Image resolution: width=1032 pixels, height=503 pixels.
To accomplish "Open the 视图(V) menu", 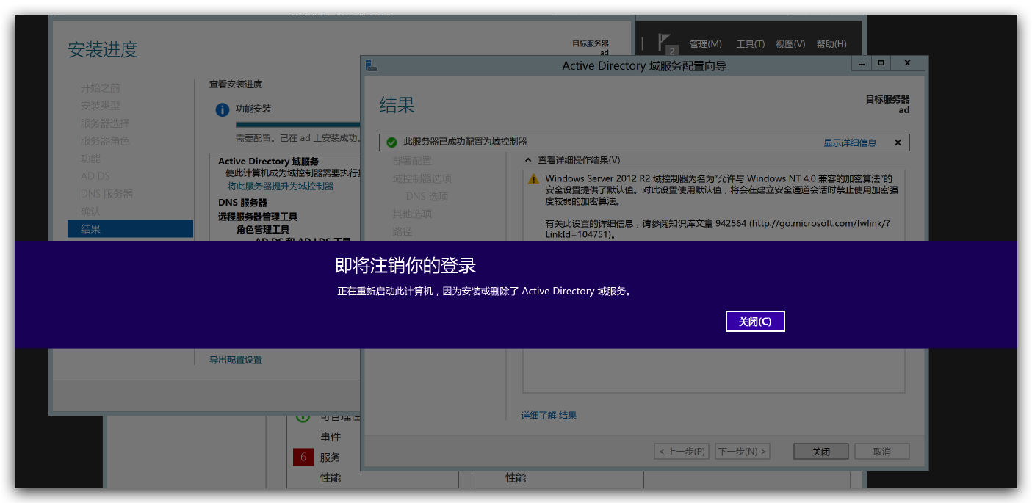I will pos(790,44).
